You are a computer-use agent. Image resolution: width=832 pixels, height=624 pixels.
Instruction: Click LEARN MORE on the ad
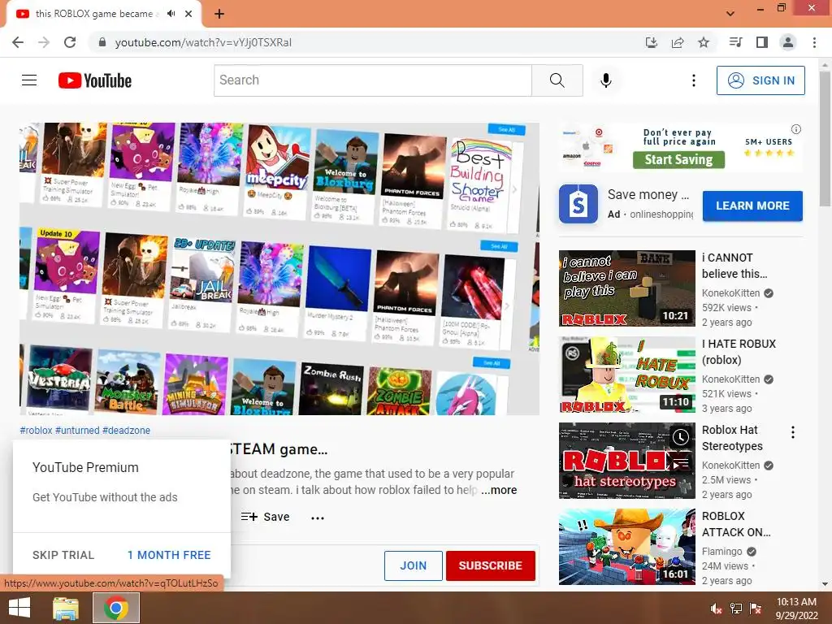752,206
